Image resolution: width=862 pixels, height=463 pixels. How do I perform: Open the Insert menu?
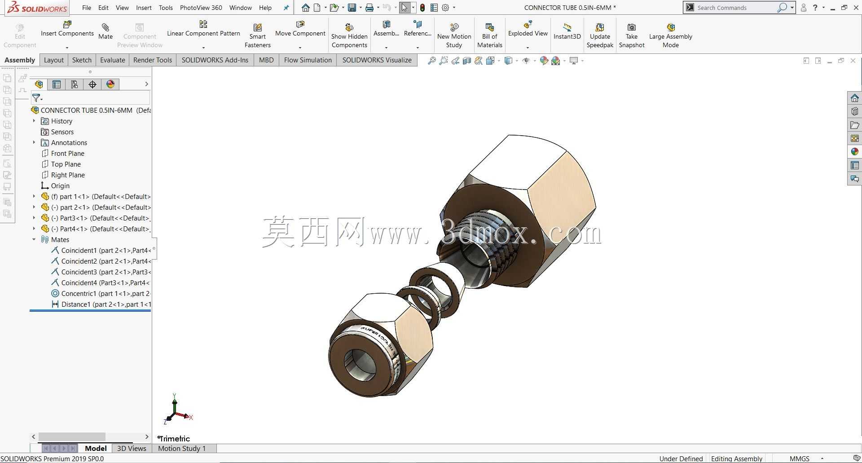click(144, 8)
